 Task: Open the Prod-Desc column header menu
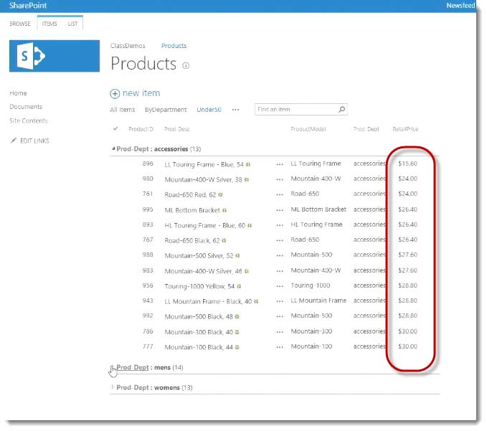coord(176,129)
